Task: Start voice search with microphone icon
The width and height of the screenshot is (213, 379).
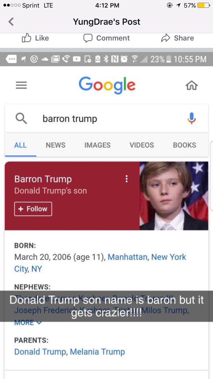Action: coord(192,119)
